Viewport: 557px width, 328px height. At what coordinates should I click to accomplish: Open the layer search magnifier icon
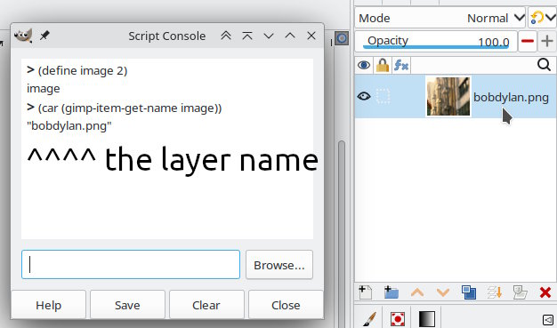[x=544, y=65]
